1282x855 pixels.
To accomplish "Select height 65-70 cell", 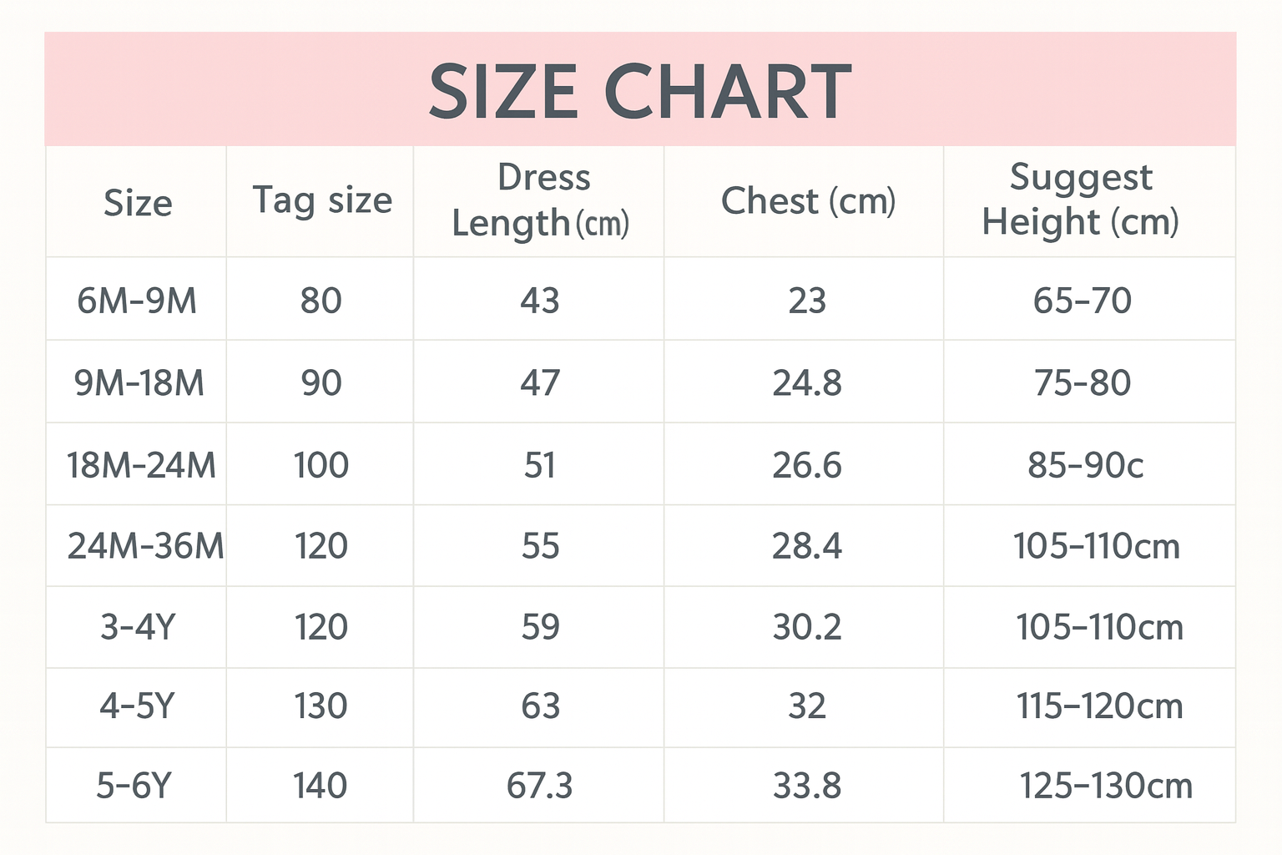I will (x=1083, y=301).
